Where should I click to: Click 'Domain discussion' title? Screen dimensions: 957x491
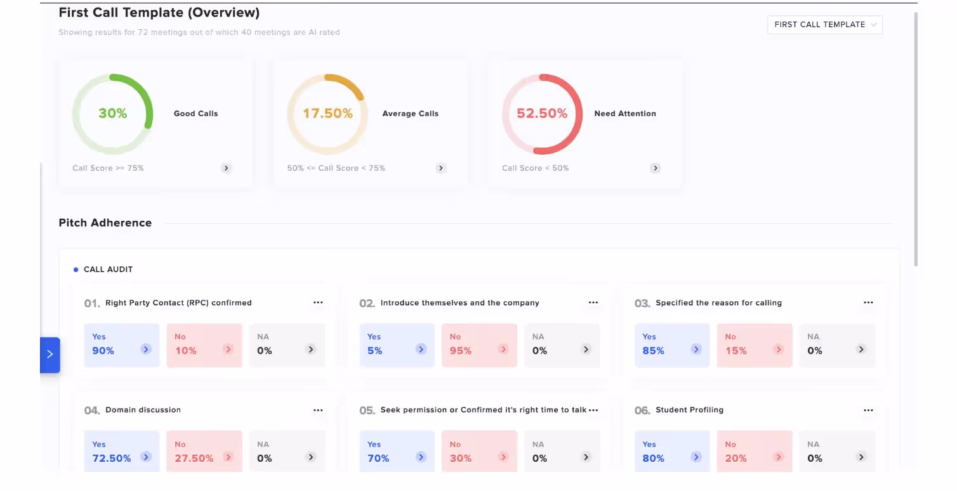(x=143, y=410)
